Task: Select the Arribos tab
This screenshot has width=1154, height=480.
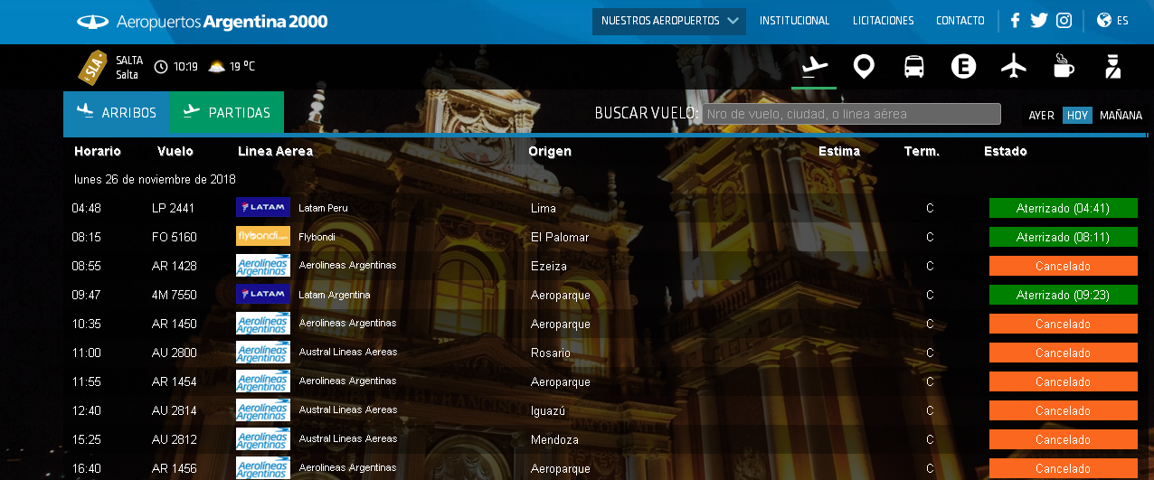Action: click(117, 113)
